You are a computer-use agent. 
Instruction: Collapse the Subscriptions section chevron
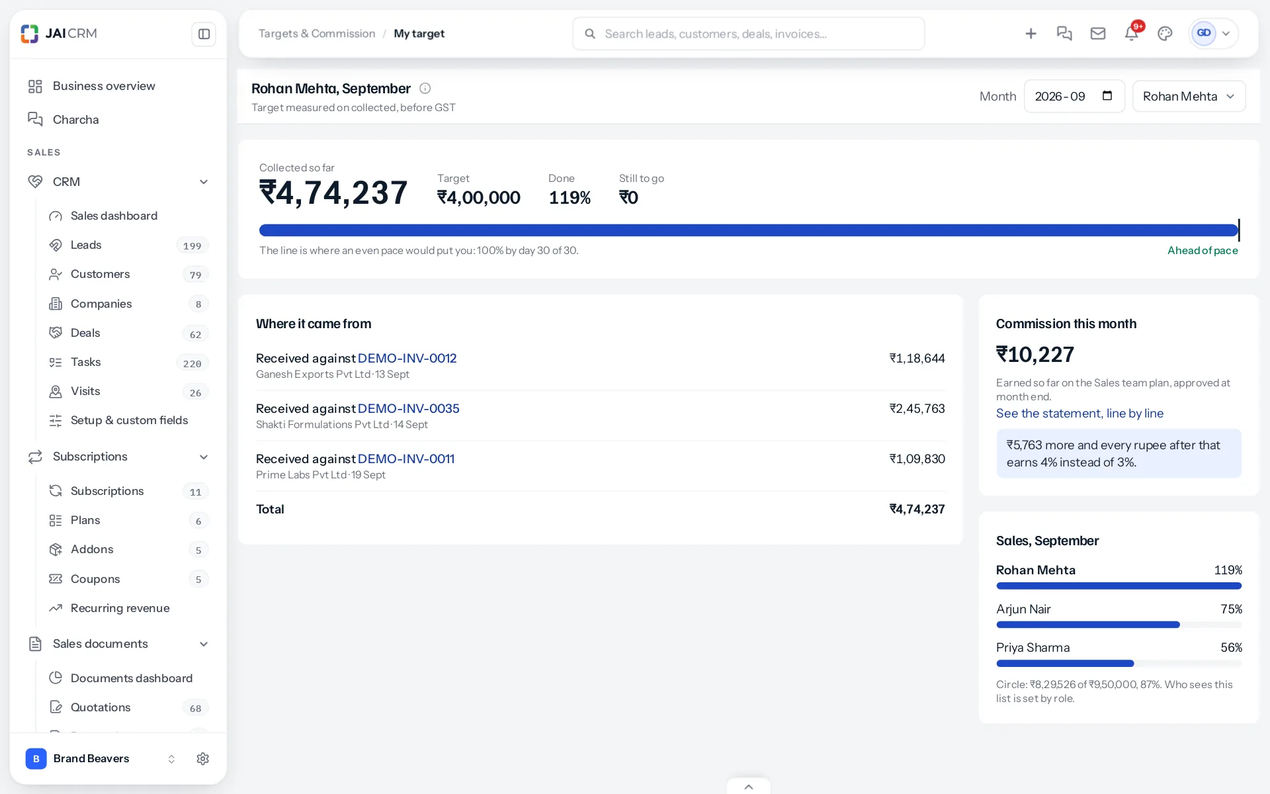click(204, 457)
